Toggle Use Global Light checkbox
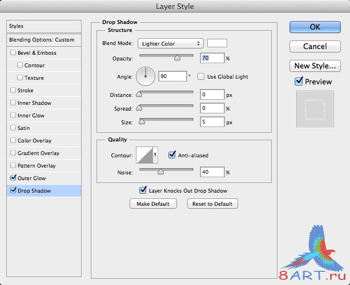The width and height of the screenshot is (350, 285). click(201, 76)
